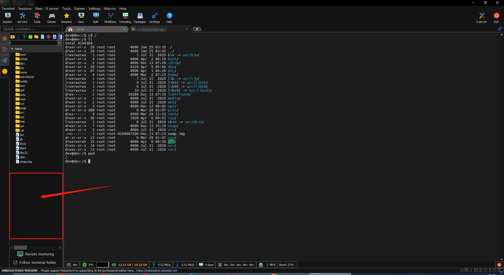Select the lost+found folder in the tree
The height and width of the screenshot is (275, 504).
tap(25, 77)
